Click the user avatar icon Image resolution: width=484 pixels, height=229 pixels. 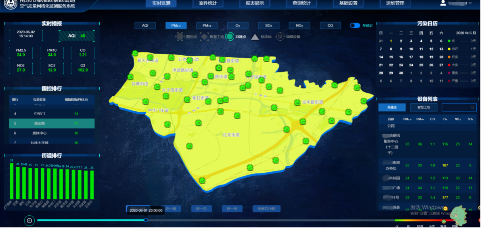pos(443,3)
